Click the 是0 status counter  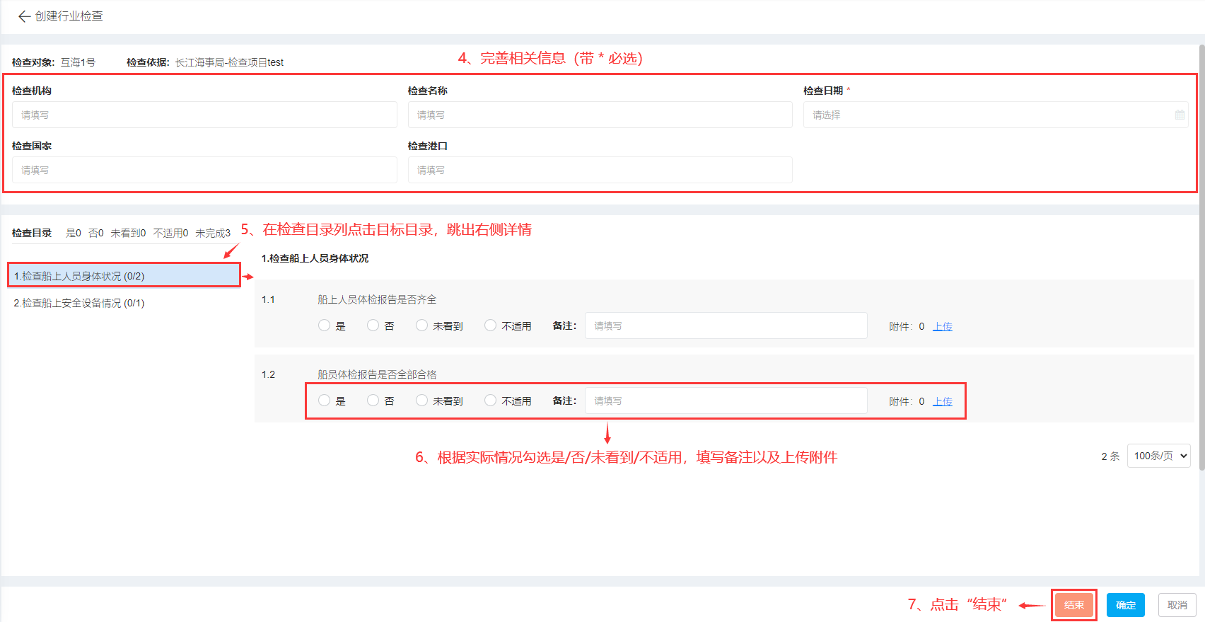[x=74, y=233]
